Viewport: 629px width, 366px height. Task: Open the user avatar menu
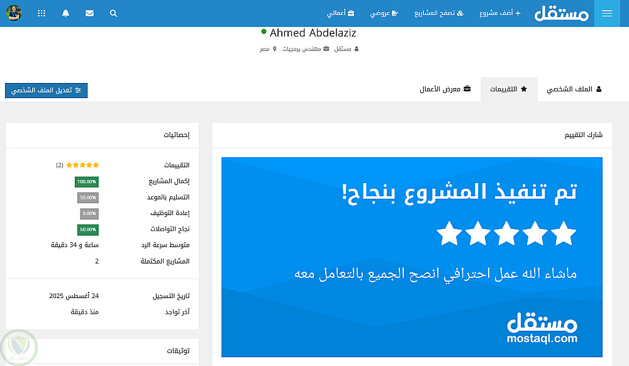[14, 13]
